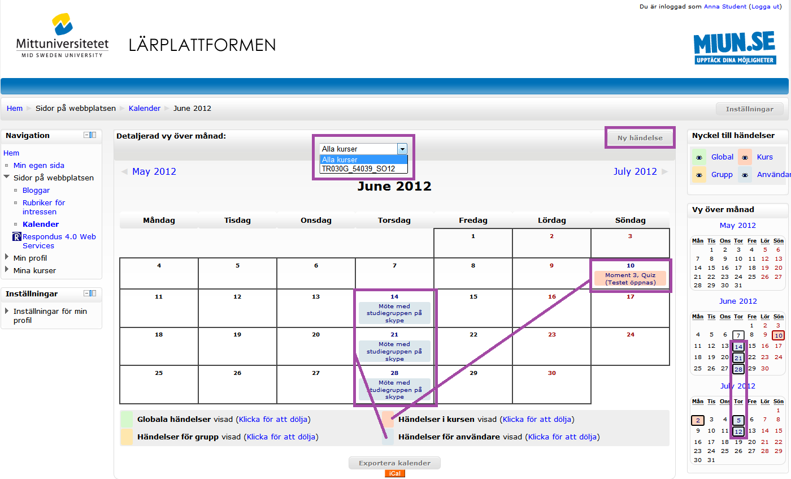The image size is (791, 479).
Task: Collapse Sidor på webbplatsen tree node
Action: (x=7, y=178)
